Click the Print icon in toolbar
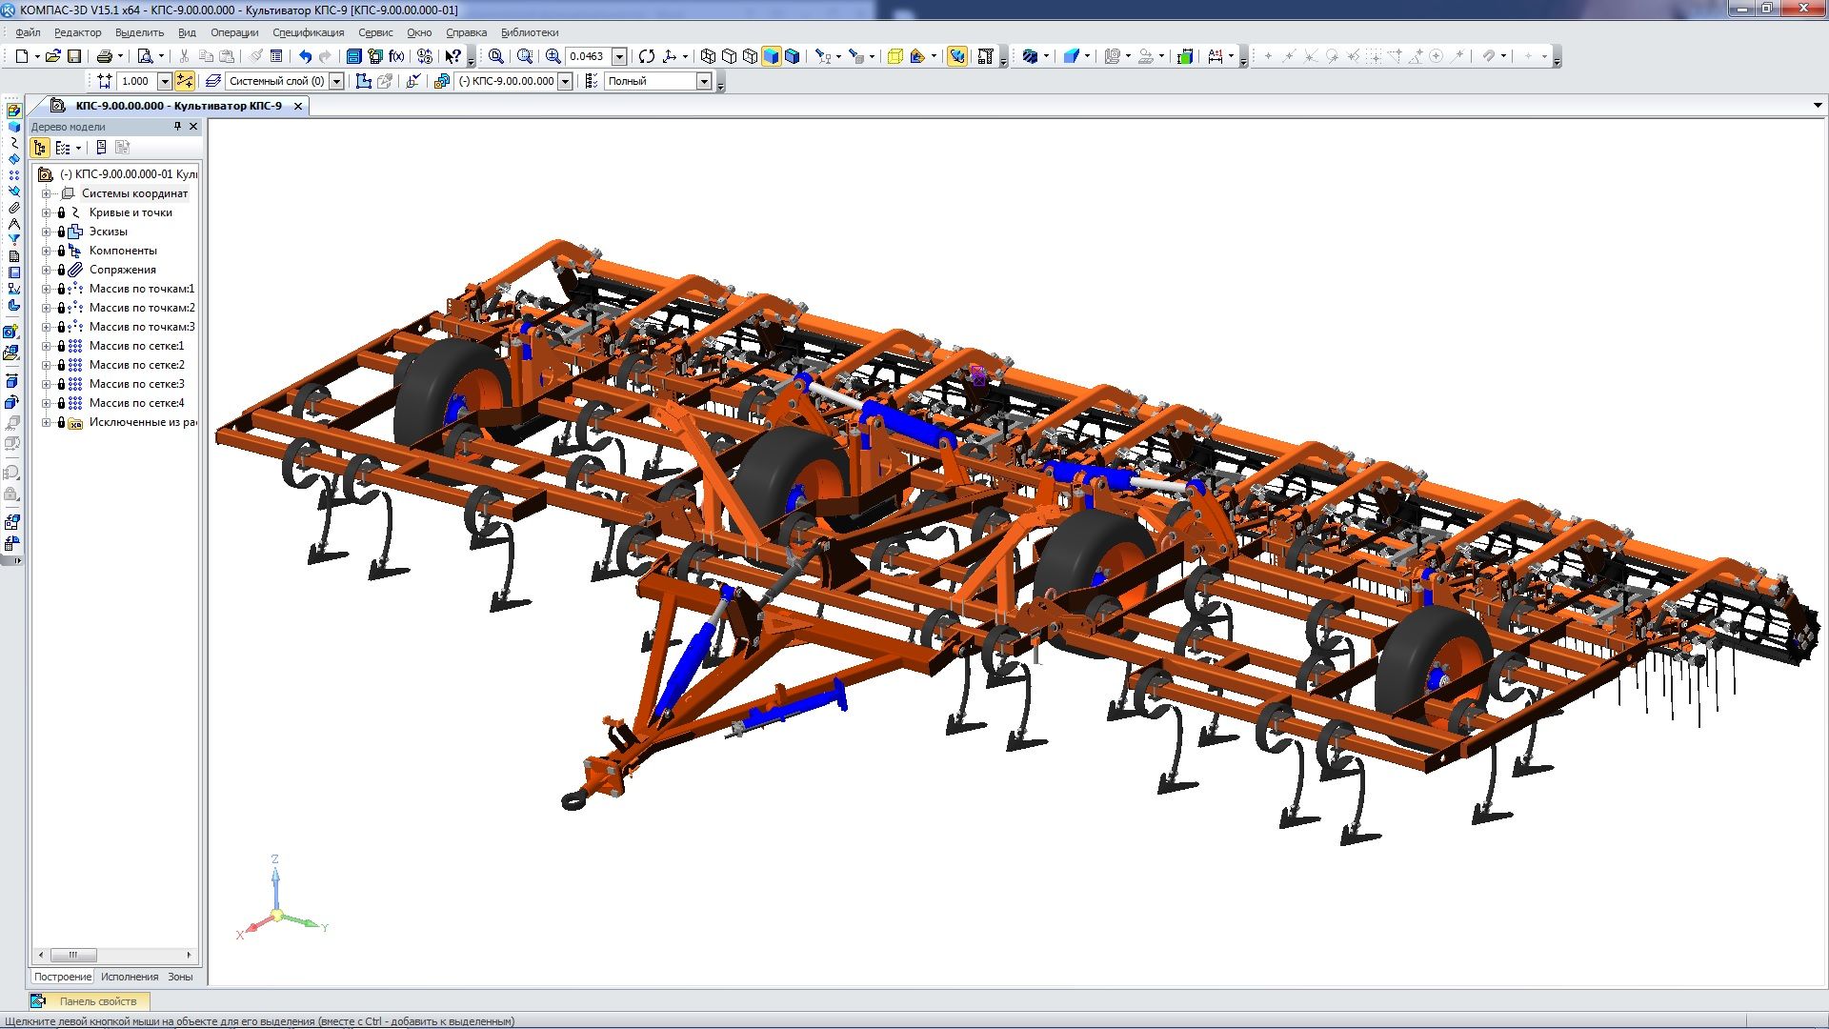The height and width of the screenshot is (1029, 1829). [105, 56]
